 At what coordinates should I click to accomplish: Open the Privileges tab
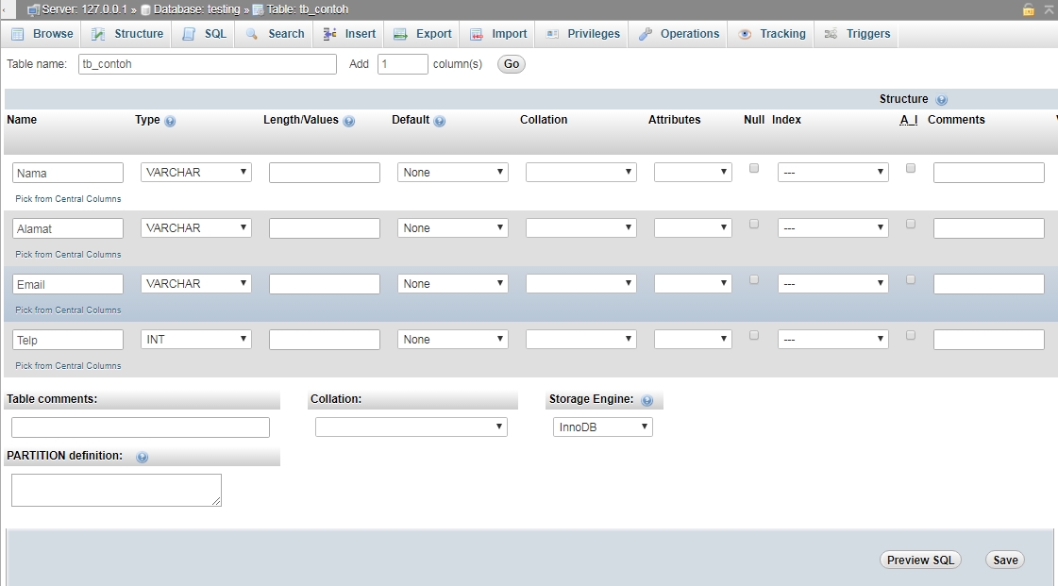[x=591, y=33]
